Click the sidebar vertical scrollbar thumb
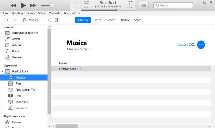Viewport: 215px width, 128px height. [49, 71]
